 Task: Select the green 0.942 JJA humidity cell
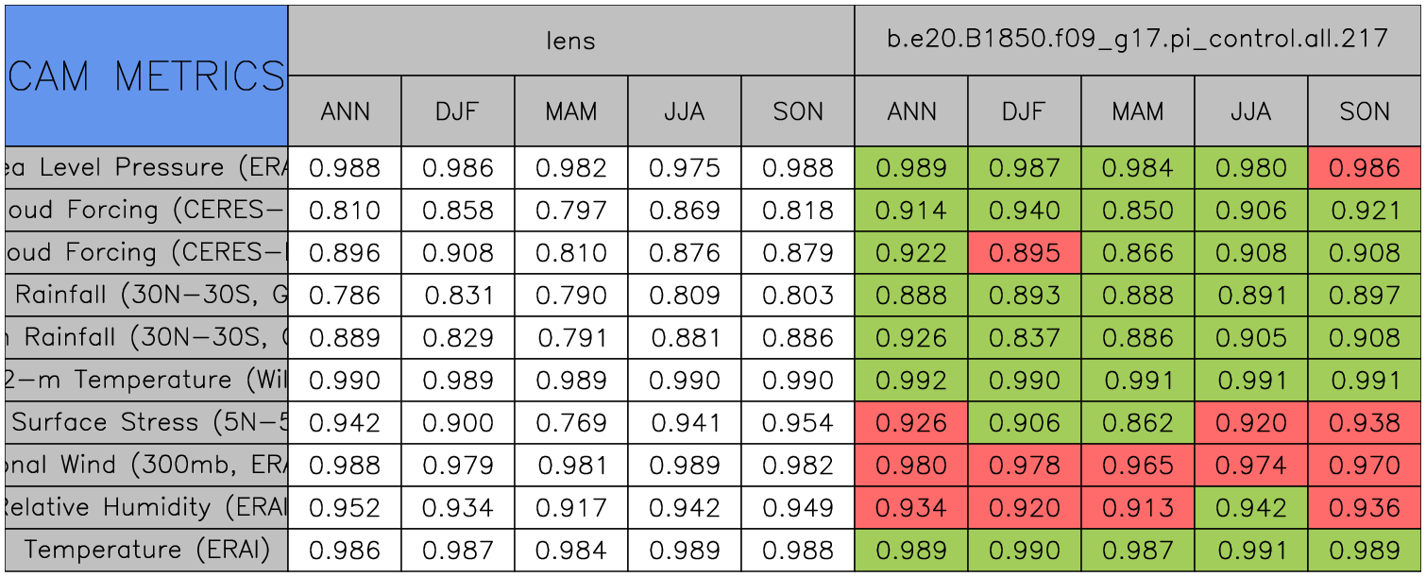pos(1250,507)
